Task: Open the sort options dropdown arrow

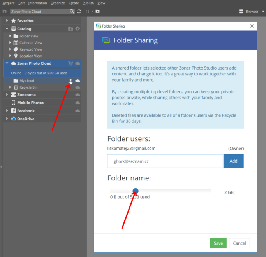Action: [x=92, y=11]
